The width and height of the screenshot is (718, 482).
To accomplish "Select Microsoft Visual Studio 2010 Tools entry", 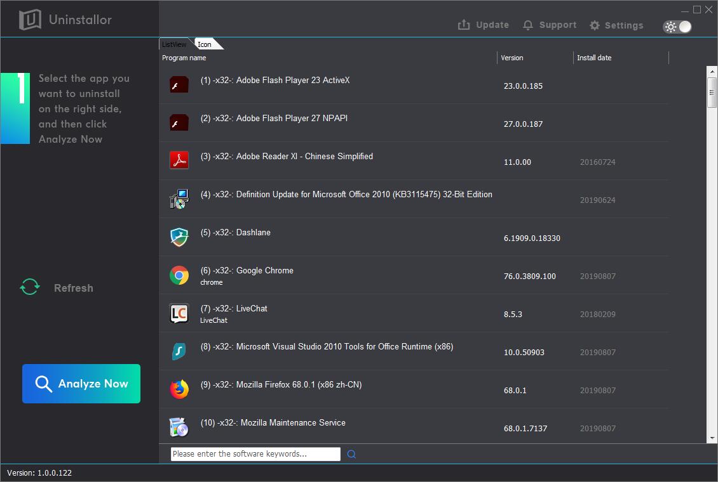I will pos(327,347).
